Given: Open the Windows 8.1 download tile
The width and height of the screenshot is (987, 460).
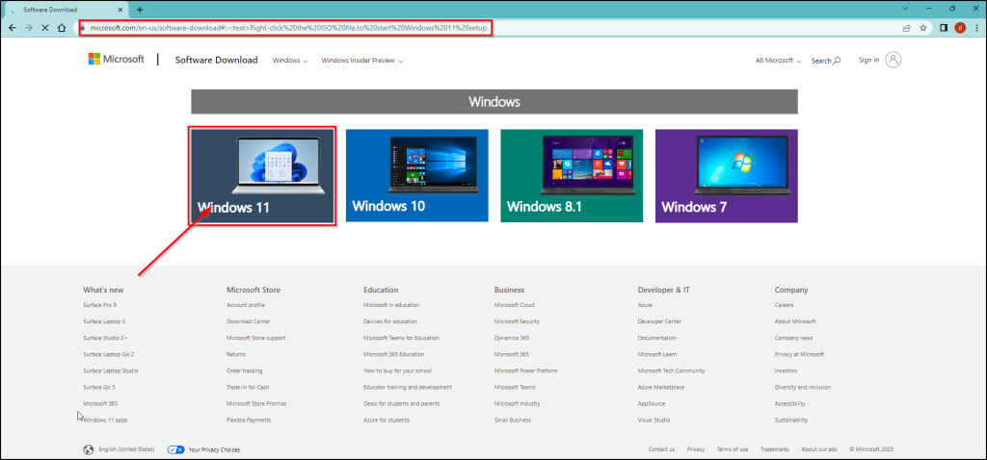Looking at the screenshot, I should (572, 176).
